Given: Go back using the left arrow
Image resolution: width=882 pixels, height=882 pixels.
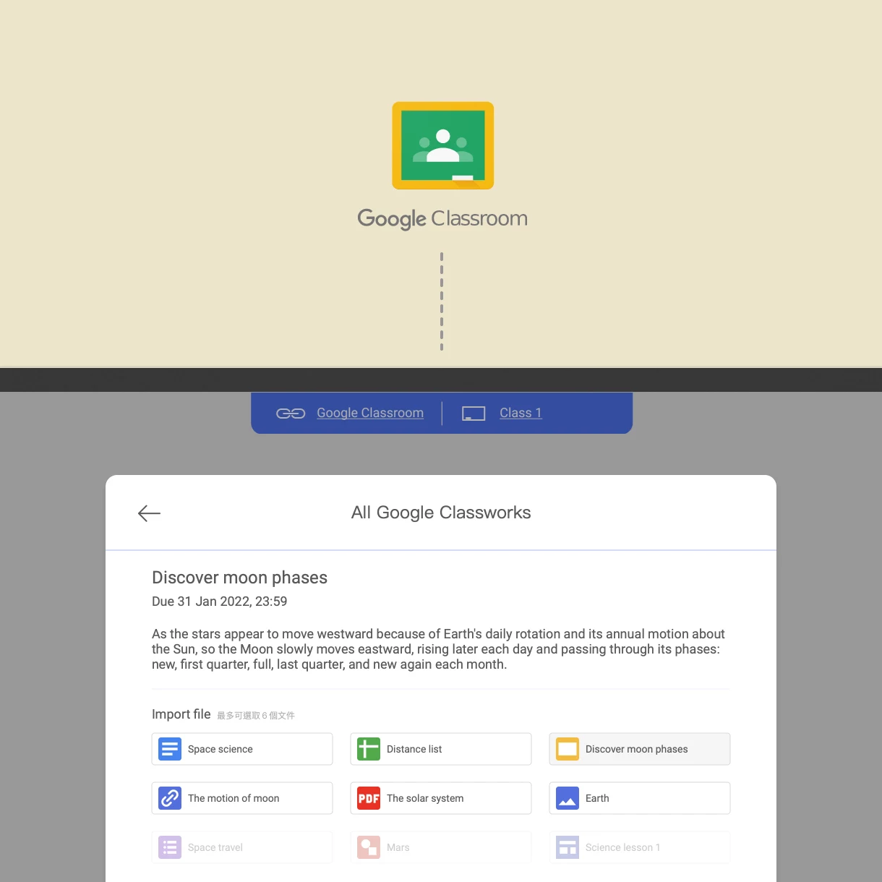Looking at the screenshot, I should (x=149, y=513).
